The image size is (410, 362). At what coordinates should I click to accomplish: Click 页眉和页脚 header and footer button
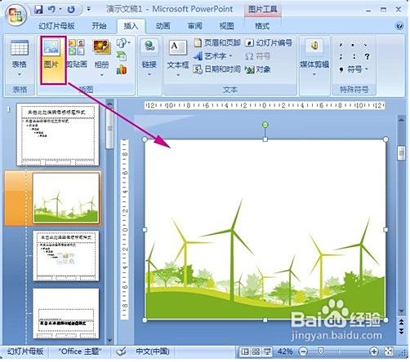217,42
